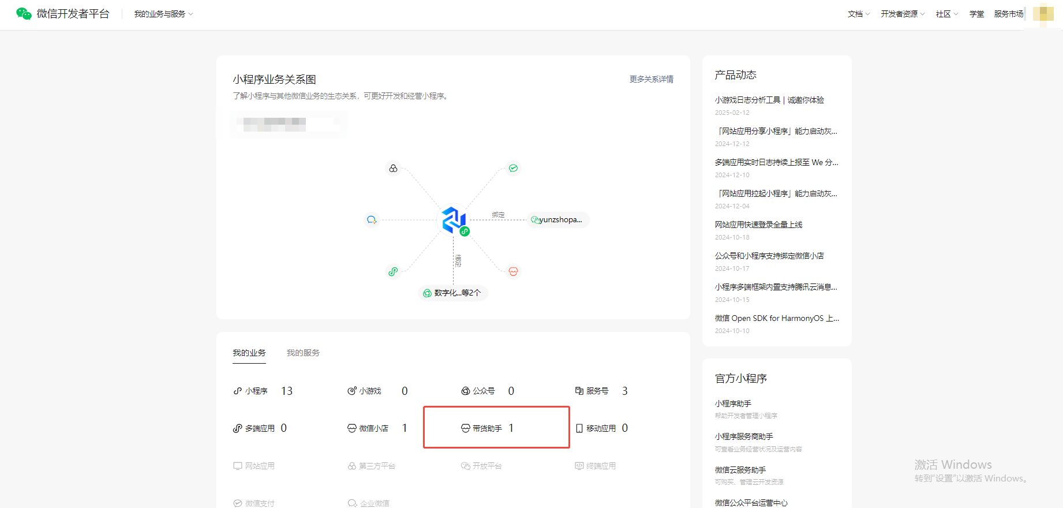1063x508 pixels.
Task: Expand the 社区 dropdown in header
Action: (946, 14)
